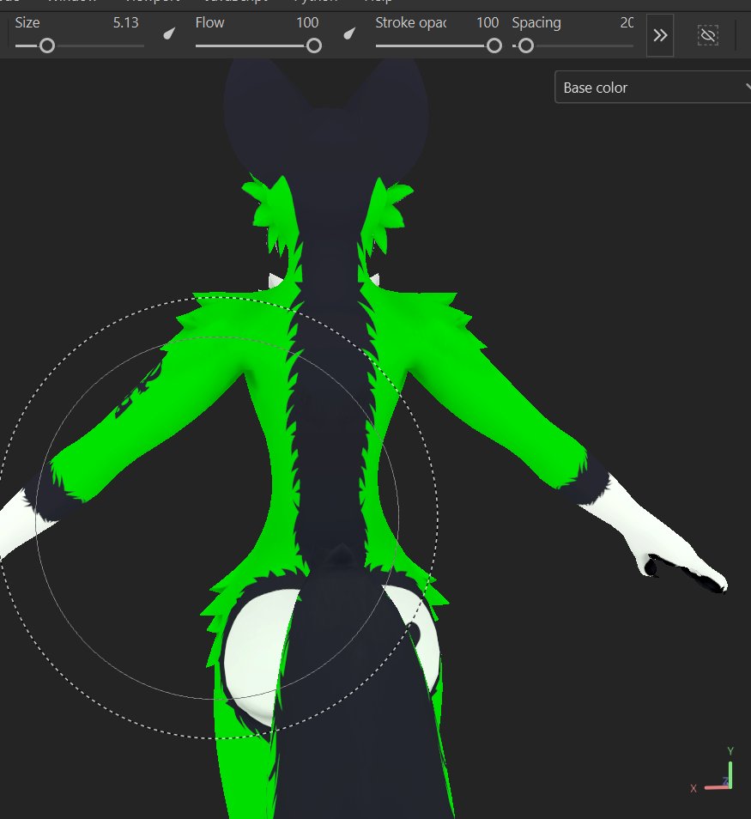The image size is (751, 819).
Task: Click the Y label beside the viewport gizmo
Action: click(730, 749)
